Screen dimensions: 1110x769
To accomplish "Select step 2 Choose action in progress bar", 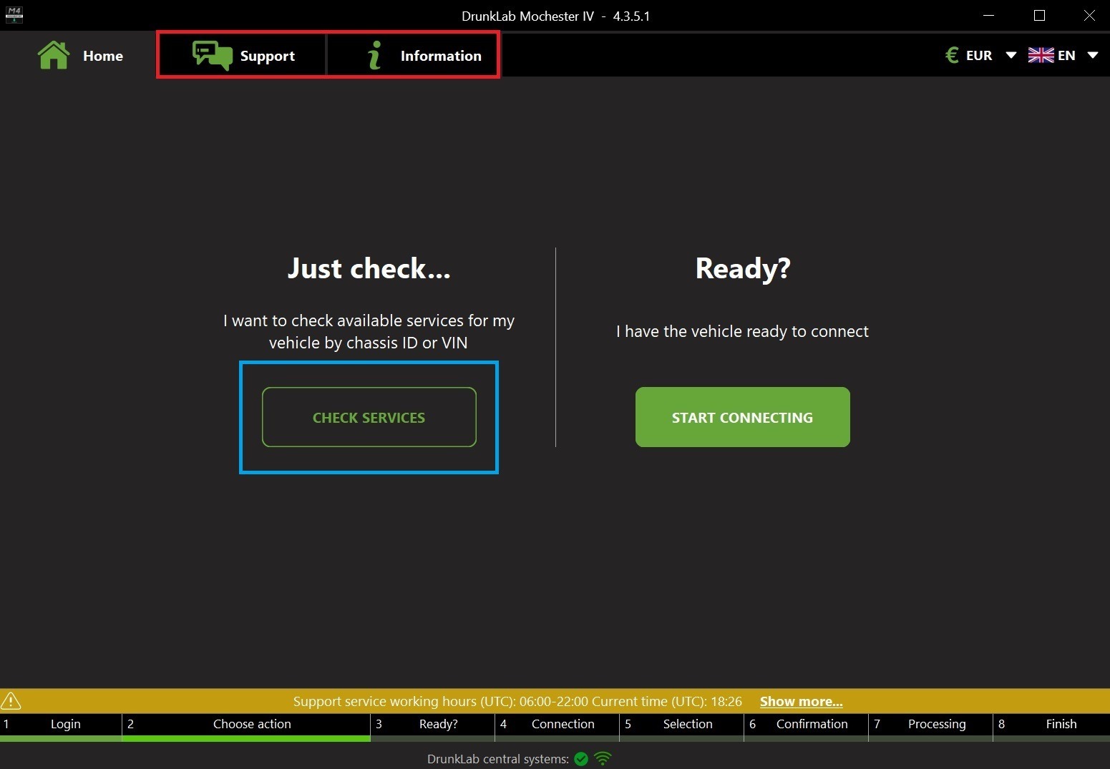I will 252,724.
